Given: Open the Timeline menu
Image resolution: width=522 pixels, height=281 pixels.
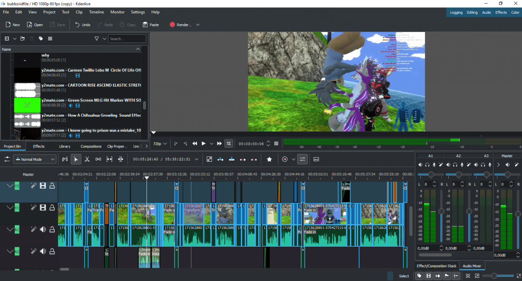Looking at the screenshot, I should (x=98, y=12).
